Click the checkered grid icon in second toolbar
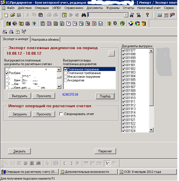 click(56, 24)
